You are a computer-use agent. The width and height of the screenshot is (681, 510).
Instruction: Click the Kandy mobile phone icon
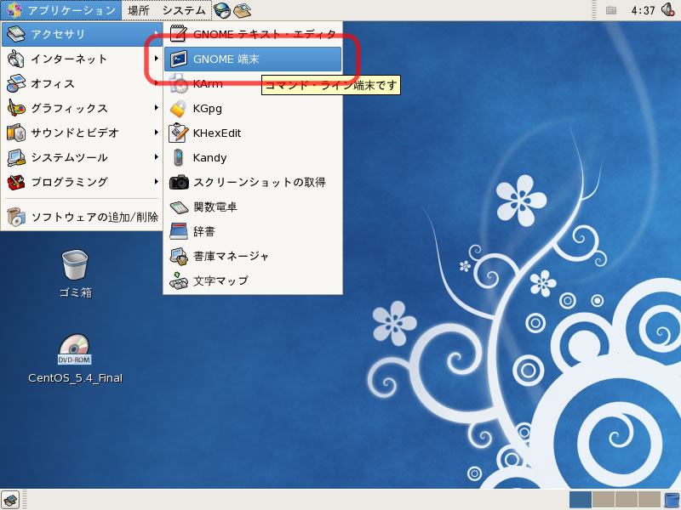coord(178,157)
